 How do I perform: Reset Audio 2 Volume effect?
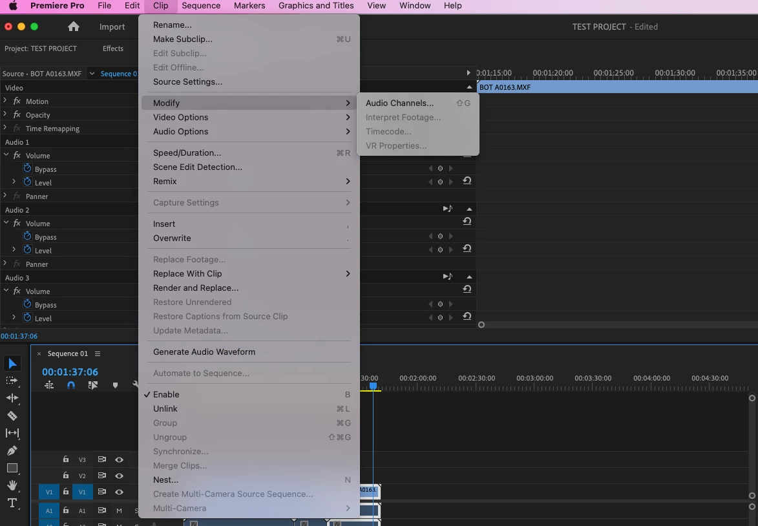pyautogui.click(x=467, y=222)
